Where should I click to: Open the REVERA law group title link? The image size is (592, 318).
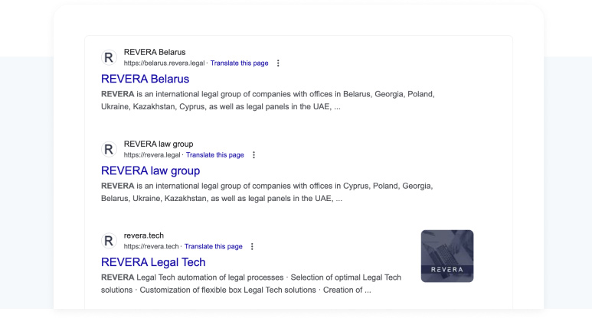click(150, 170)
